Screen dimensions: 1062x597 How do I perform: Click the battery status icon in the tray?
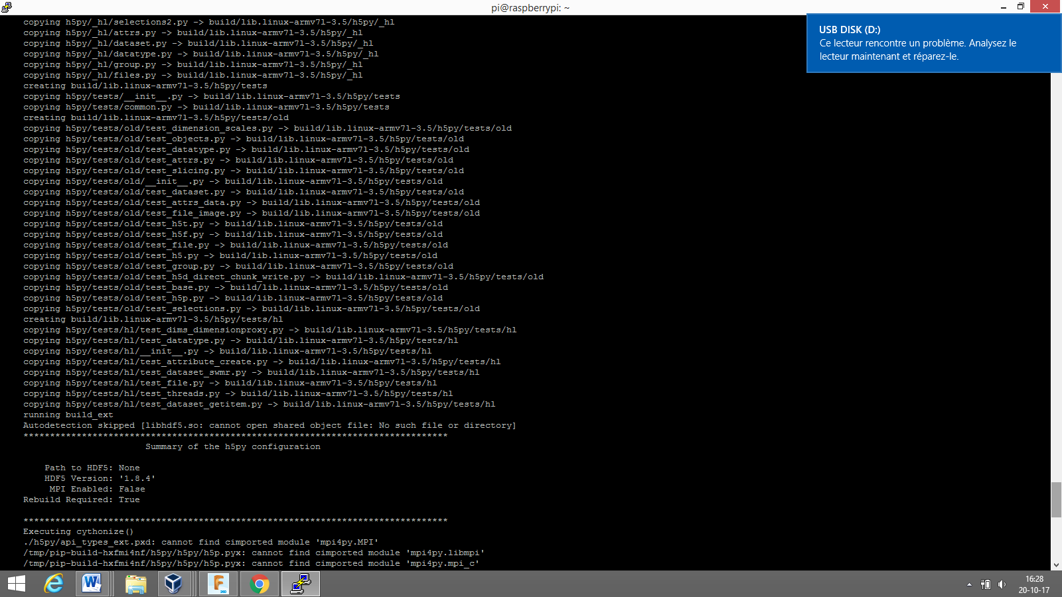[x=985, y=584]
